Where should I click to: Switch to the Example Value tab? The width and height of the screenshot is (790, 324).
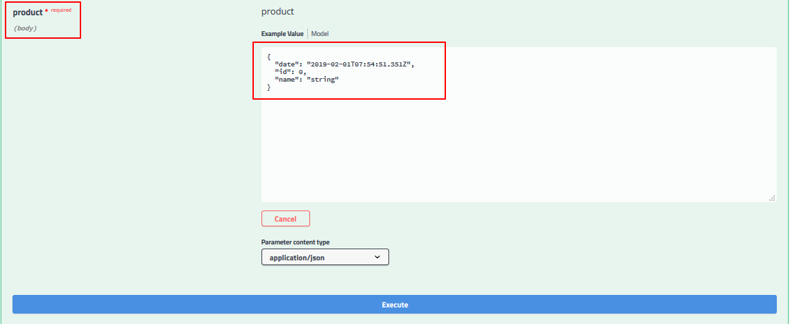[284, 34]
